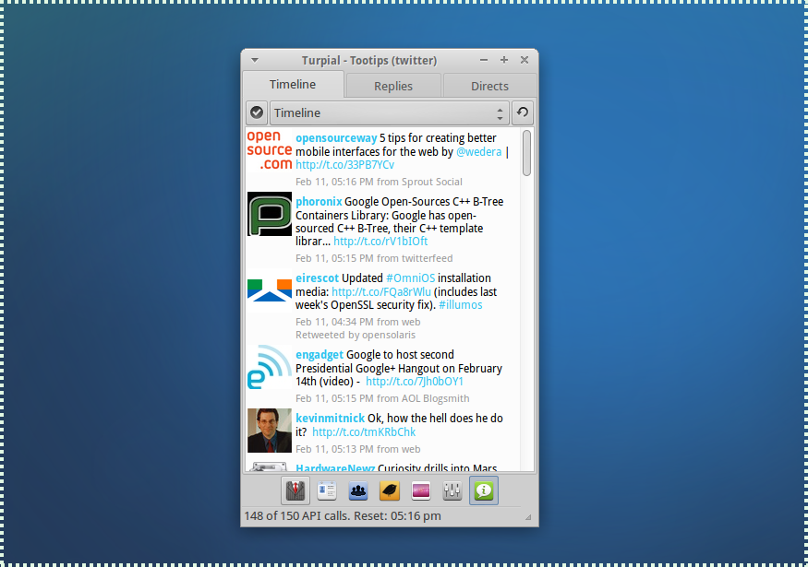The width and height of the screenshot is (808, 567).
Task: Click the kevinmitnick username
Action: tap(330, 419)
